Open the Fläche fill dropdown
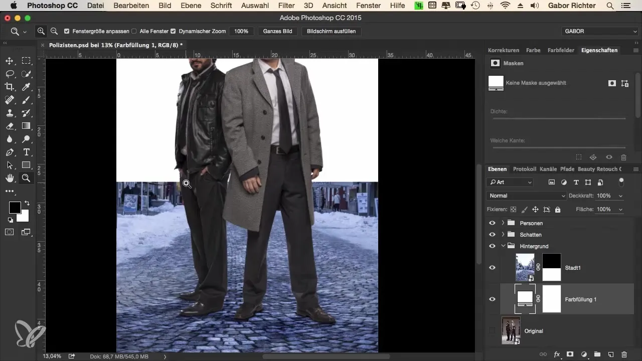642x361 pixels. (x=621, y=210)
